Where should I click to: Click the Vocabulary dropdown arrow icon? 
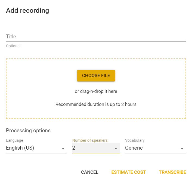point(182,149)
